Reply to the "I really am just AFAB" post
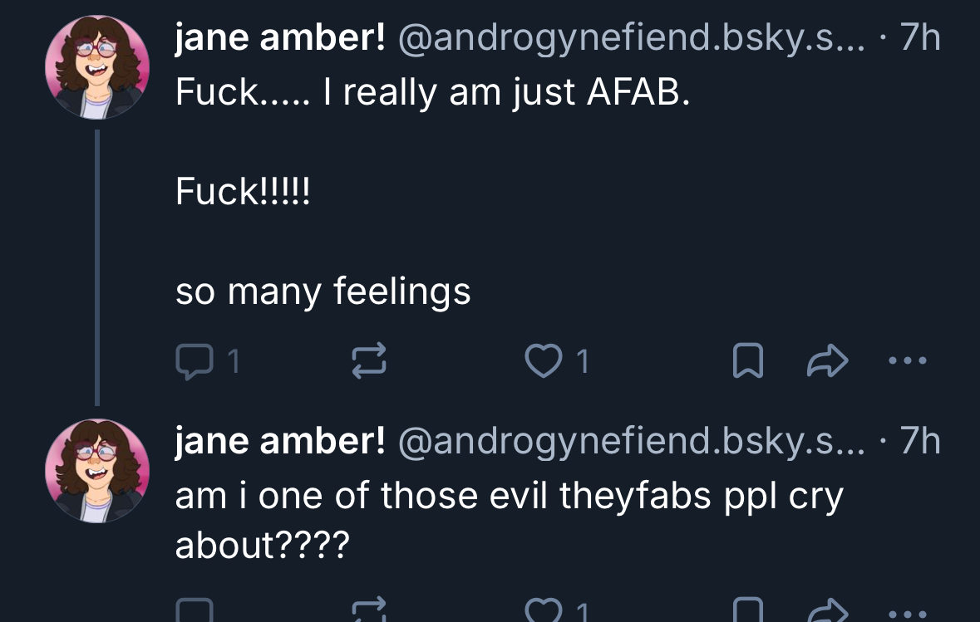980x622 pixels. click(x=195, y=361)
